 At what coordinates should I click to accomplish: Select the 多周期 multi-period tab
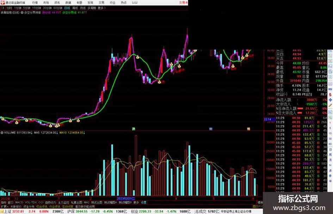pyautogui.click(x=92, y=8)
